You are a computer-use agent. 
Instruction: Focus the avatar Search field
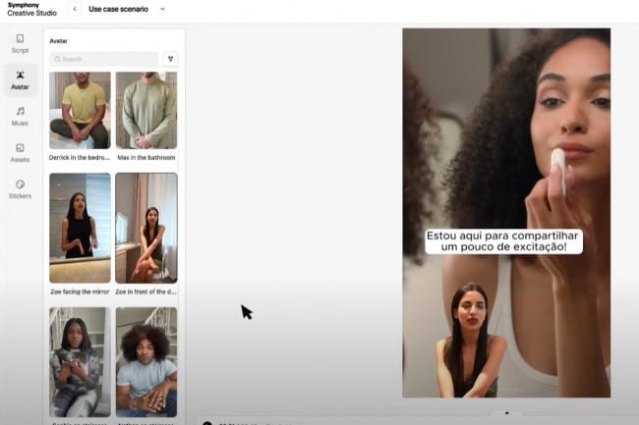pos(103,59)
